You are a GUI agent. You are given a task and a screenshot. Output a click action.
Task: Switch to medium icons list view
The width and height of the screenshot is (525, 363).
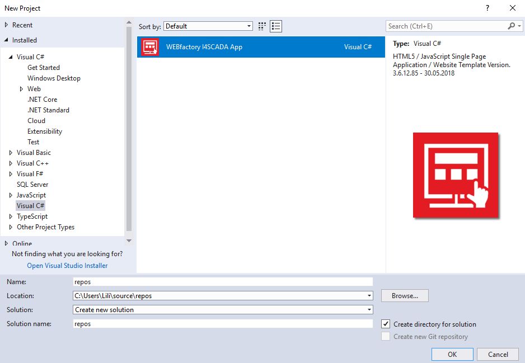(276, 26)
